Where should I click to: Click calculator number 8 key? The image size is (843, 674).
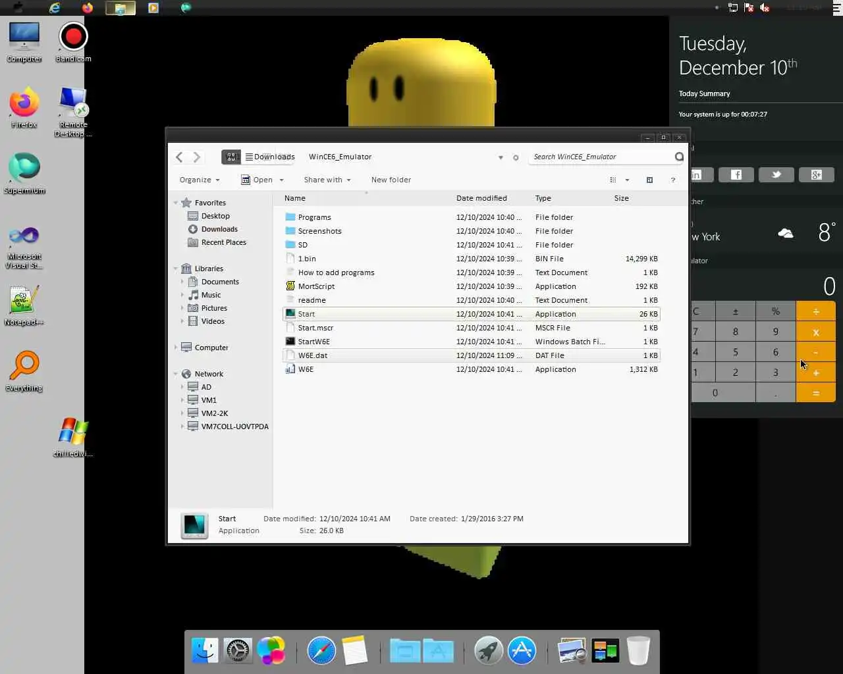(736, 332)
